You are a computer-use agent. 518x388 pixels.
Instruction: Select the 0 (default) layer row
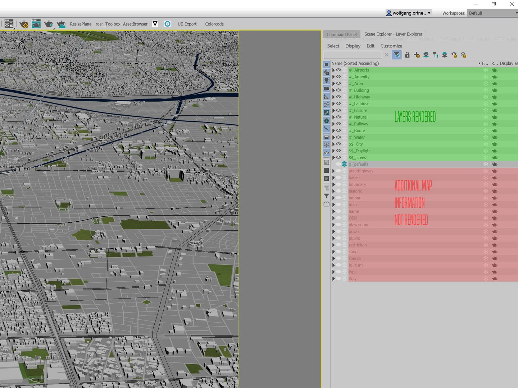click(424, 164)
